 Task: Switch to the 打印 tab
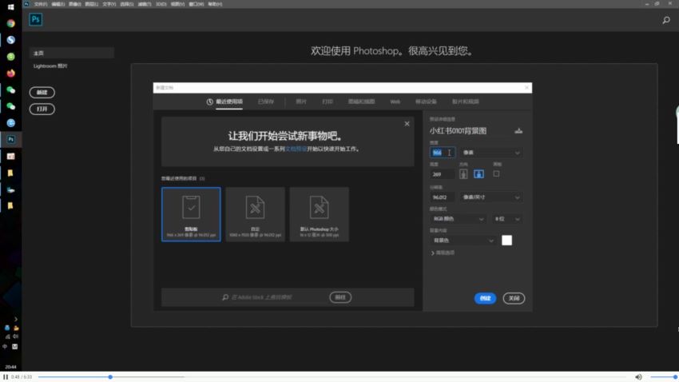pyautogui.click(x=328, y=101)
